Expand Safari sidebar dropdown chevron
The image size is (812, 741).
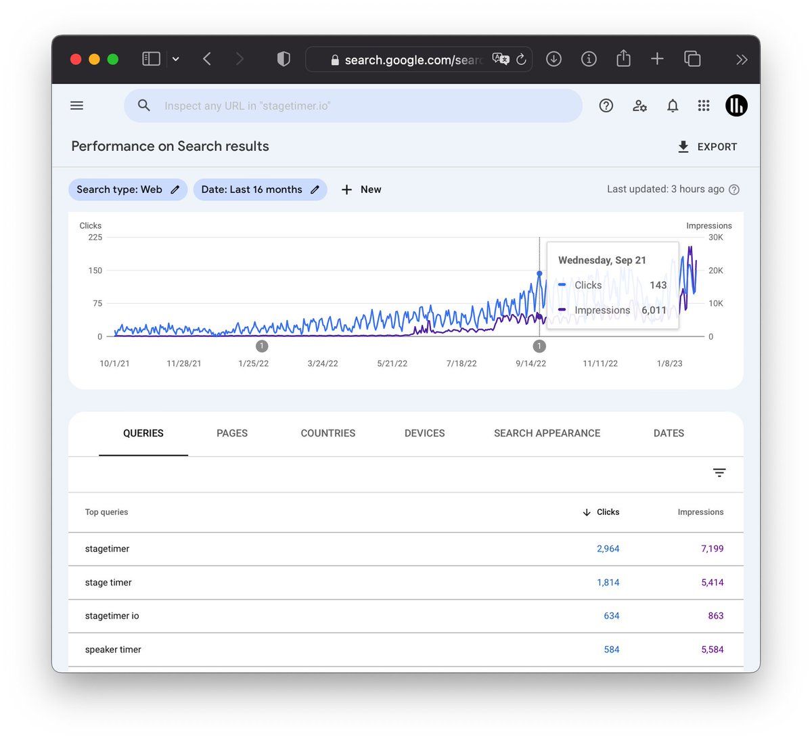pos(176,60)
